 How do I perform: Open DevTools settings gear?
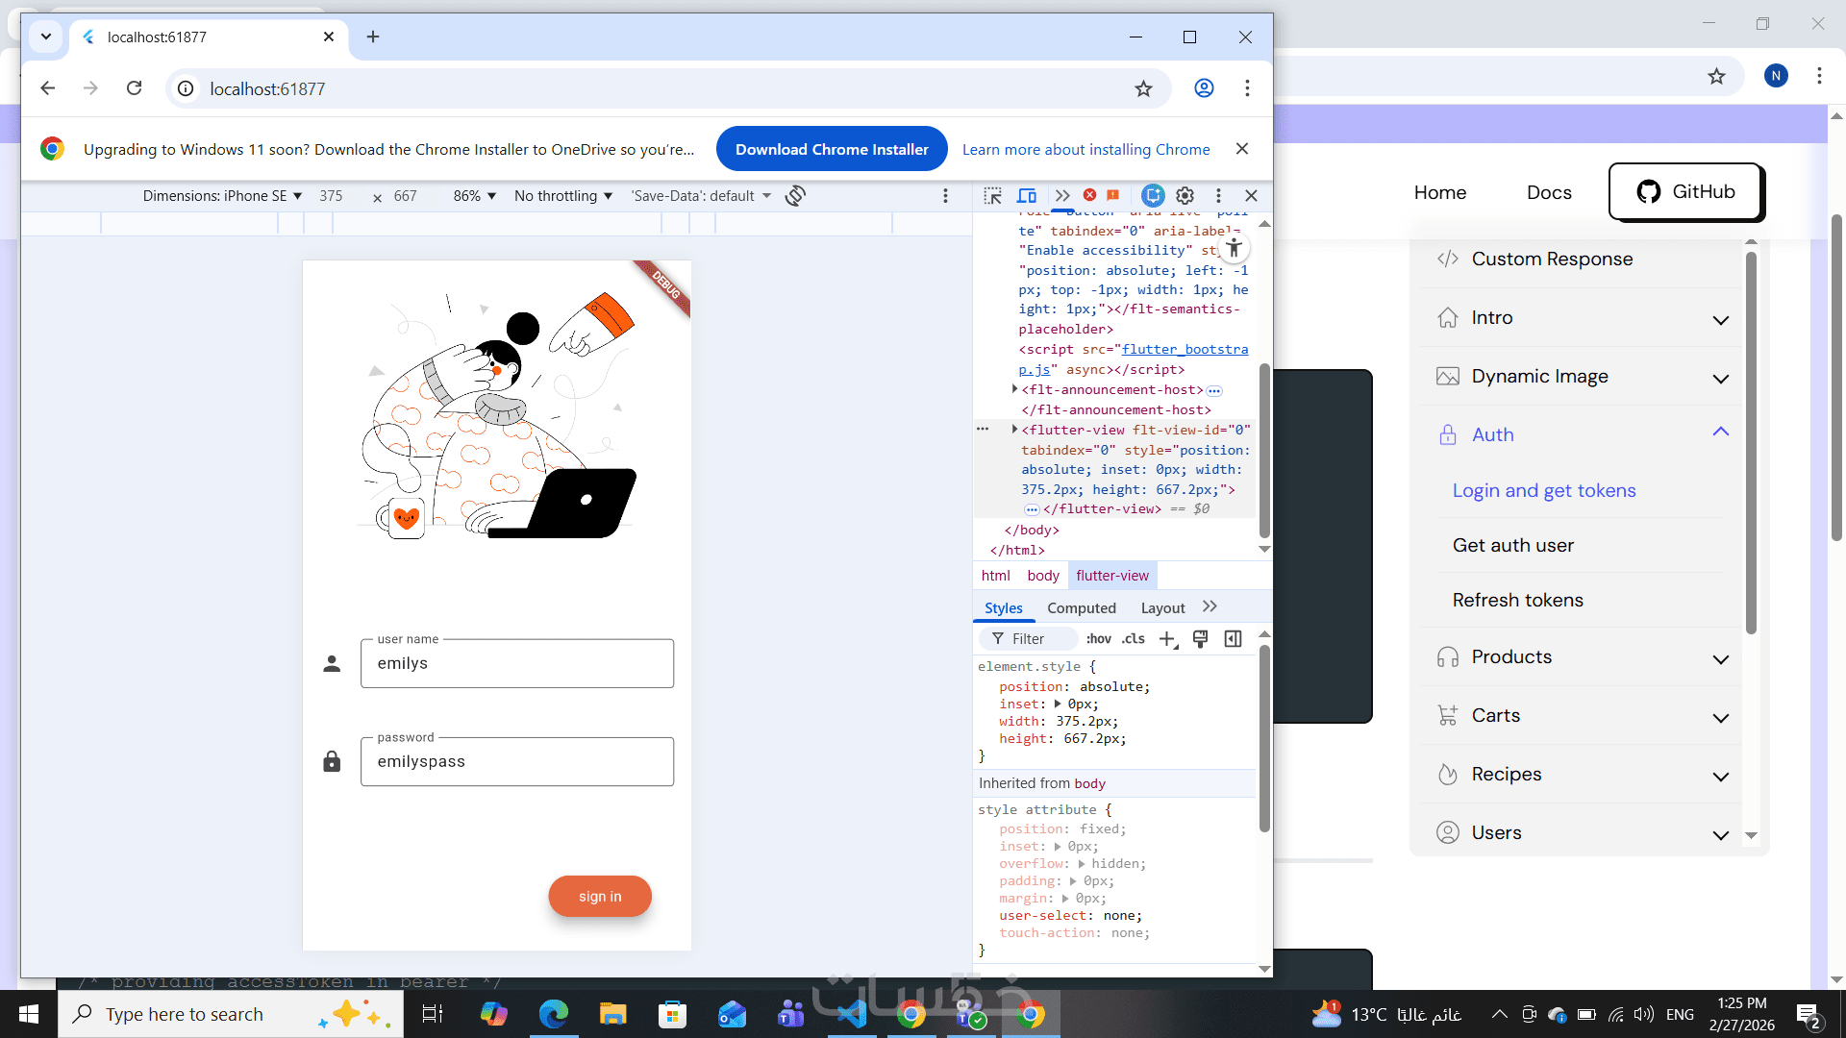pyautogui.click(x=1185, y=196)
